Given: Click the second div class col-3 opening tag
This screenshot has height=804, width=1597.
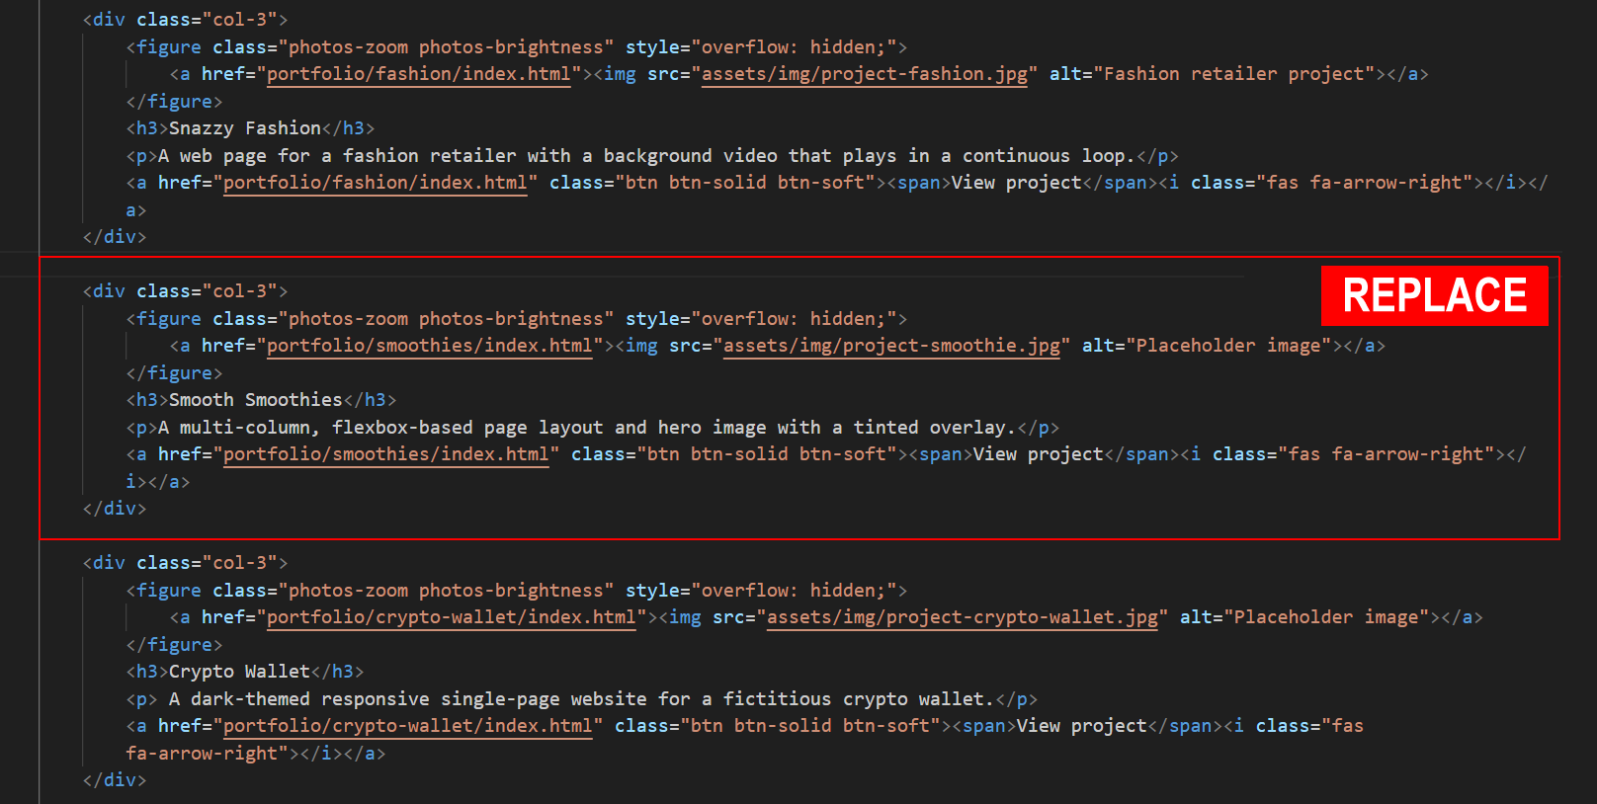Looking at the screenshot, I should 186,291.
